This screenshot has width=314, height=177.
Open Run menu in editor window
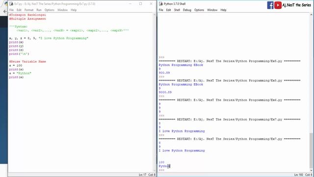click(x=39, y=10)
